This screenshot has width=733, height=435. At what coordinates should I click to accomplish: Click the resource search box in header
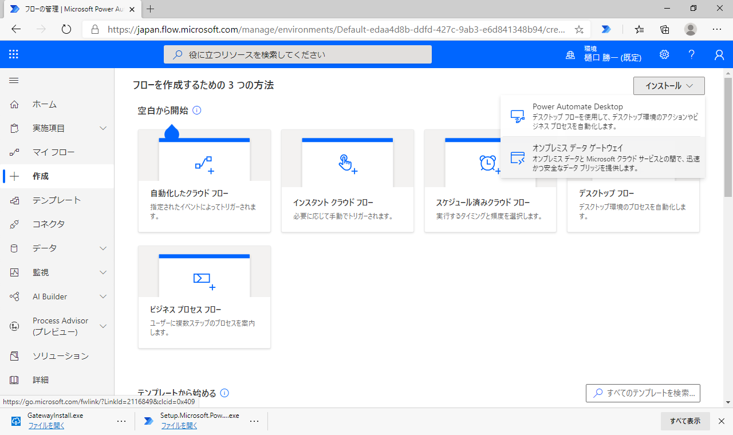coord(298,54)
